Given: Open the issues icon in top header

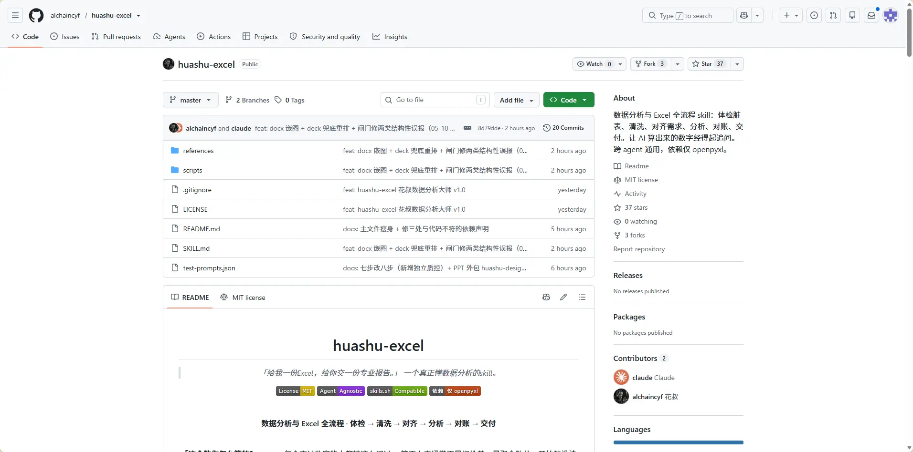Looking at the screenshot, I should pos(814,15).
